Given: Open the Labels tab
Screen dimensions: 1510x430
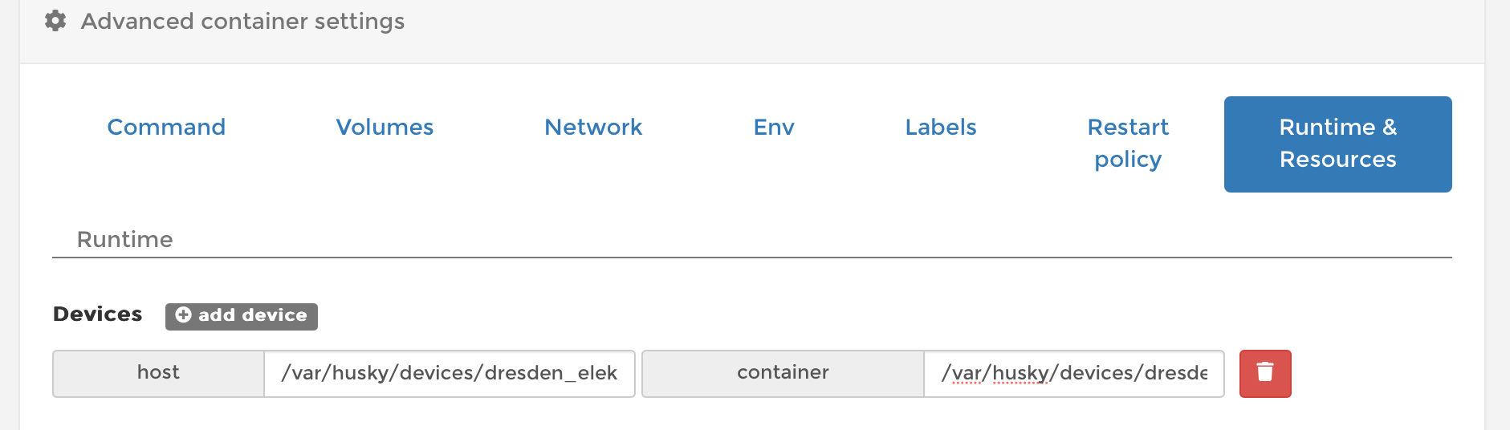Looking at the screenshot, I should 941,128.
